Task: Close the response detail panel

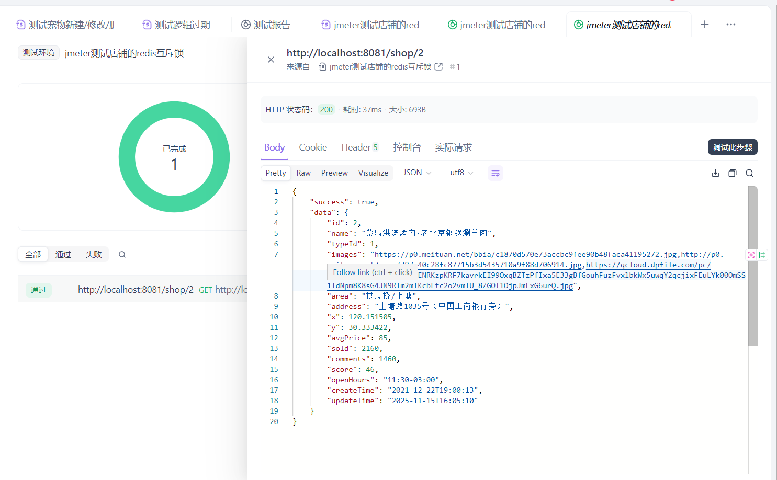Action: tap(271, 60)
